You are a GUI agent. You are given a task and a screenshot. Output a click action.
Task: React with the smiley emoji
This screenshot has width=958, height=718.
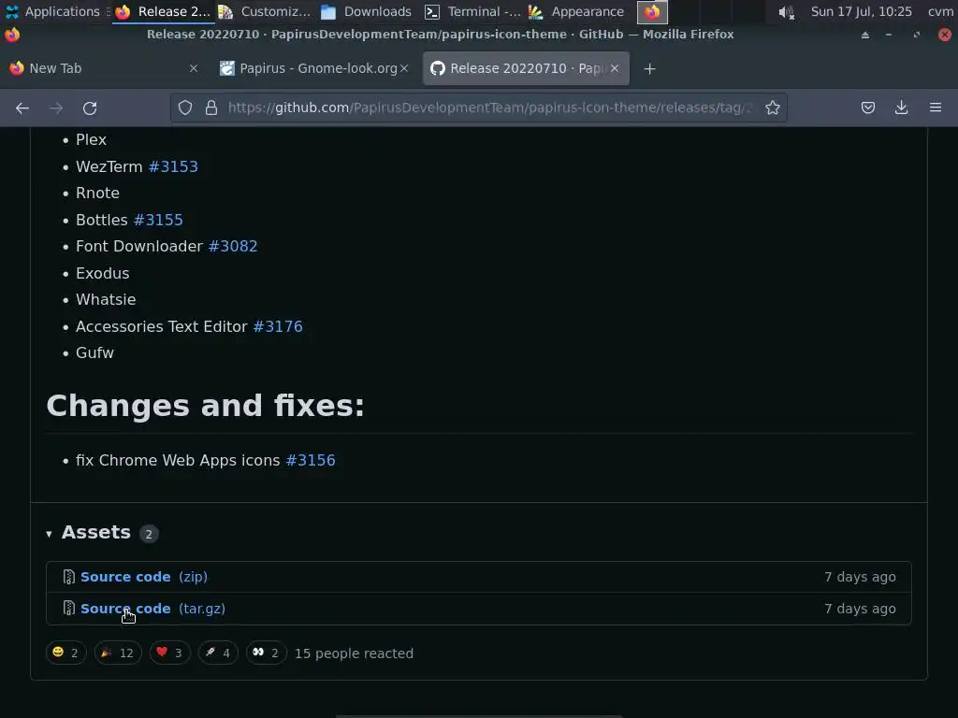(66, 653)
